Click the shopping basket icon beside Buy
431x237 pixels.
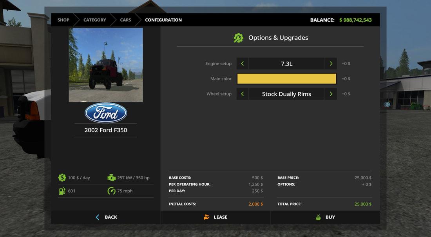(319, 217)
